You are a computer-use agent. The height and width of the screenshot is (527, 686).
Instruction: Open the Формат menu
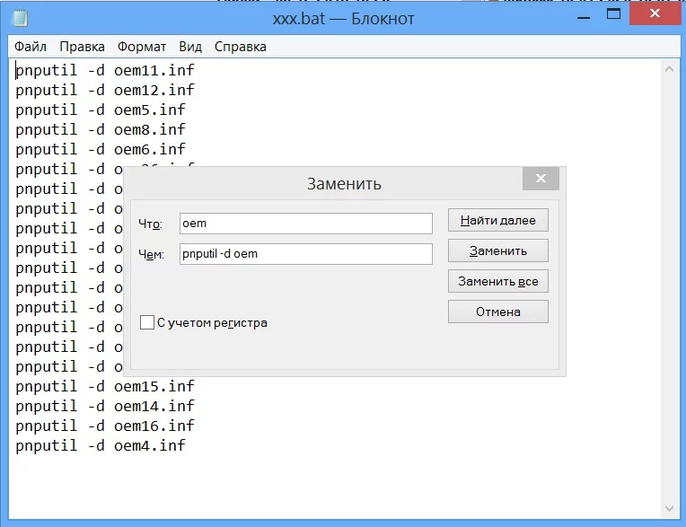click(x=142, y=47)
